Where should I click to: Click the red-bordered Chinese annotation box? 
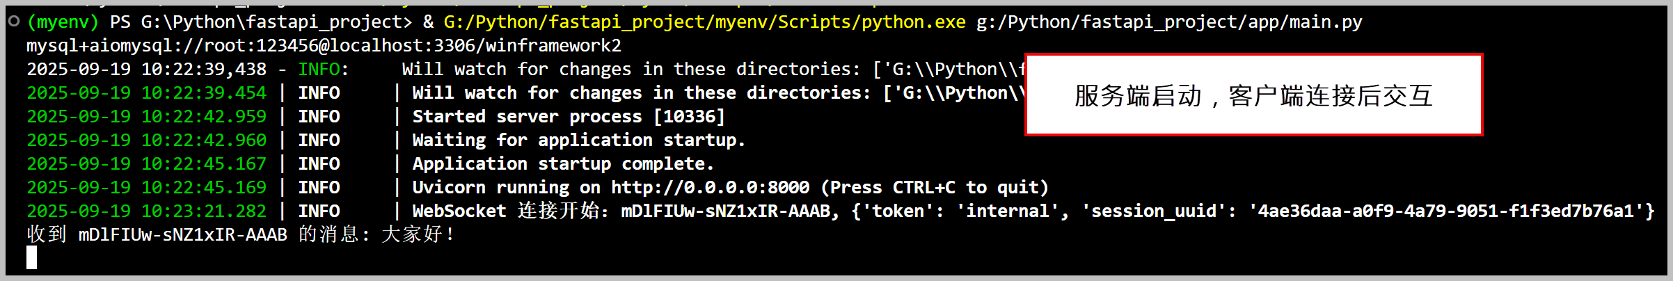pos(1253,95)
